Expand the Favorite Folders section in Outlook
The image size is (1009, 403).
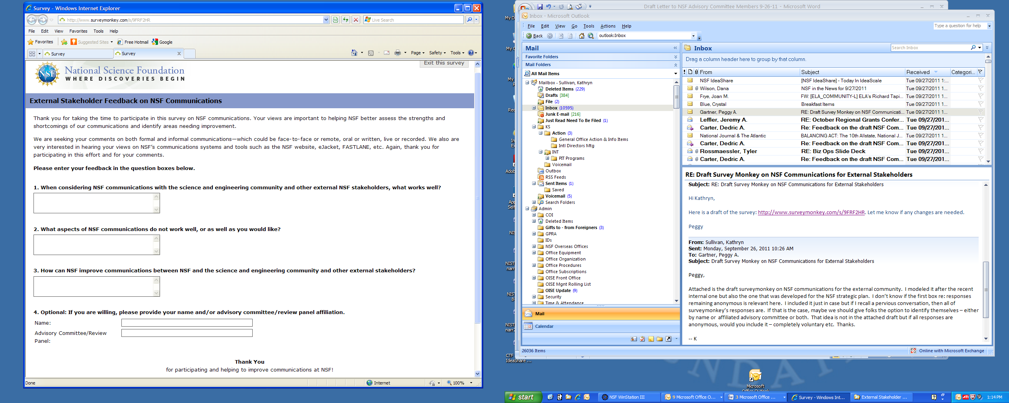click(x=676, y=57)
